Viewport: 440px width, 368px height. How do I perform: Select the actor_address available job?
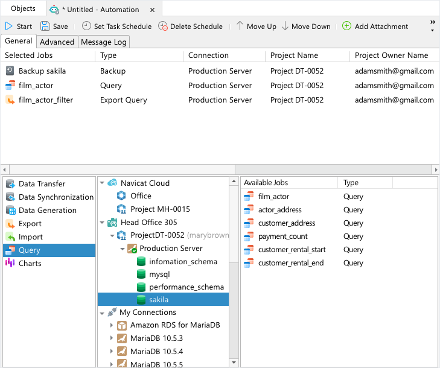click(339, 210)
